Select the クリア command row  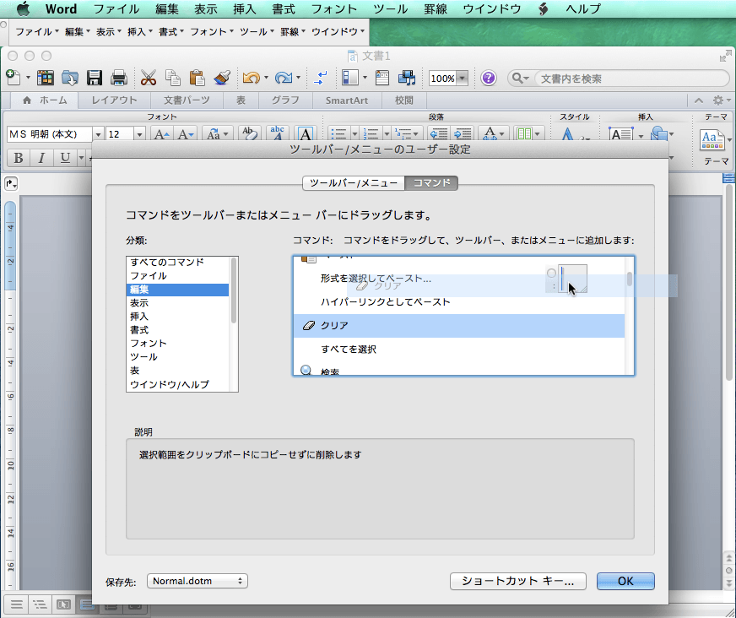[x=459, y=325]
